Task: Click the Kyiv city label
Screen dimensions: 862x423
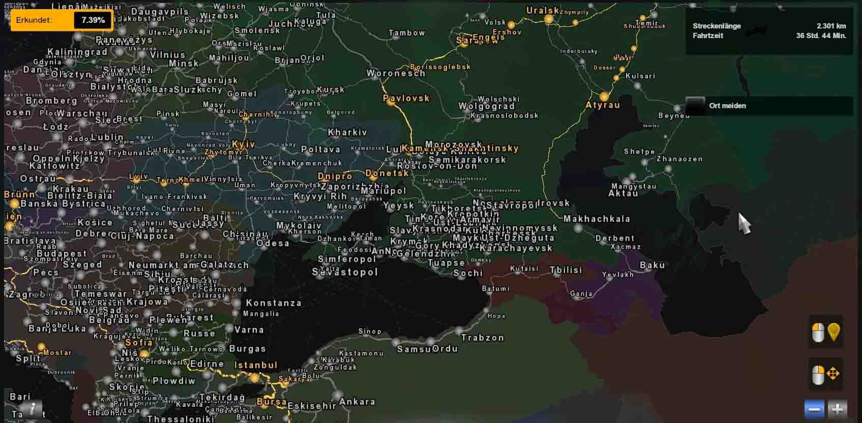Action: pyautogui.click(x=244, y=145)
